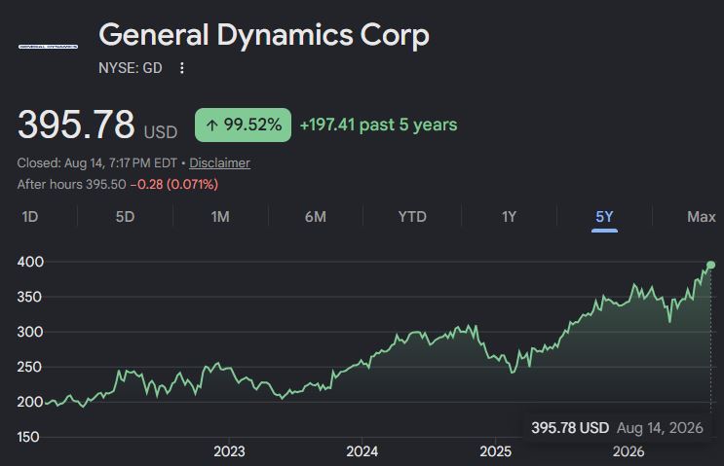The image size is (724, 466).
Task: Click the Closed: Aug 14, 7:17 PM EDT text
Action: 97,162
